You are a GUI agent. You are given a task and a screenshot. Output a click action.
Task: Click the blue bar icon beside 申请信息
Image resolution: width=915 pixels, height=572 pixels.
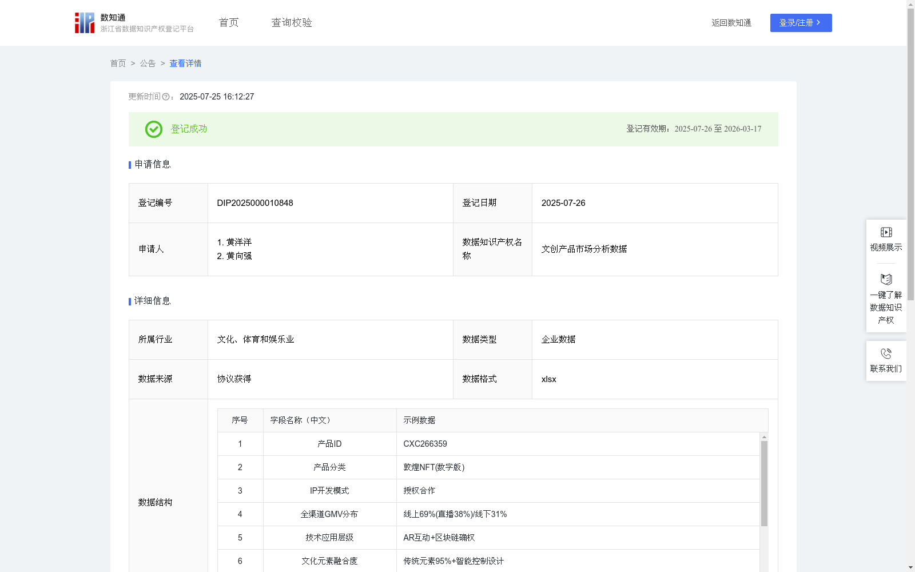coord(129,165)
